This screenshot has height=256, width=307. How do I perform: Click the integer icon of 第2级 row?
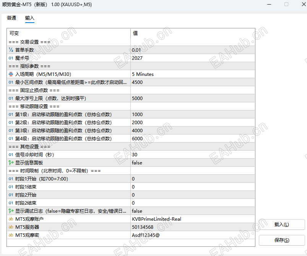[x=11, y=123]
